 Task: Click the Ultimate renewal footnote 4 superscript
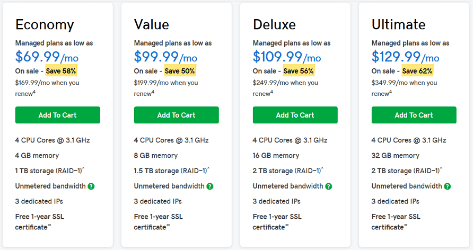point(390,92)
